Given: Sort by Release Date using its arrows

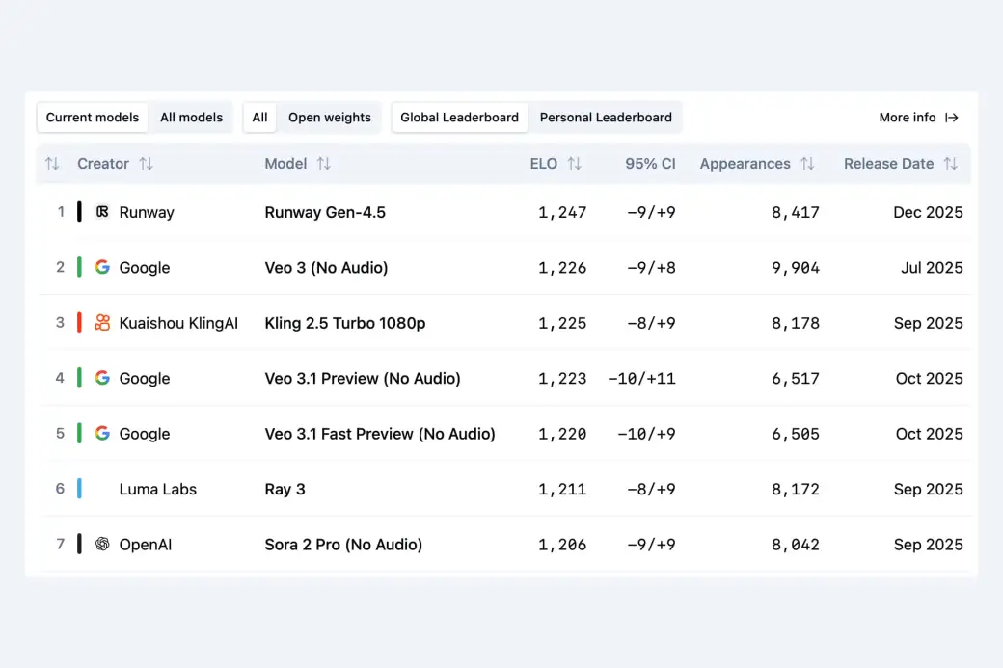Looking at the screenshot, I should [951, 164].
